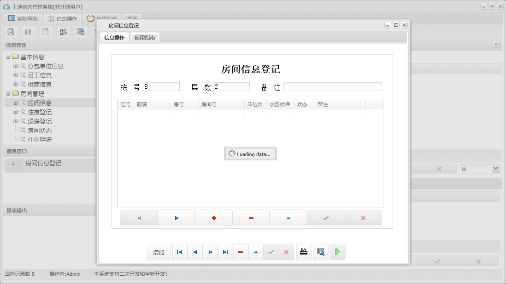Open print preview with the magnifier-printer icon
This screenshot has width=506, height=284.
pyautogui.click(x=321, y=252)
